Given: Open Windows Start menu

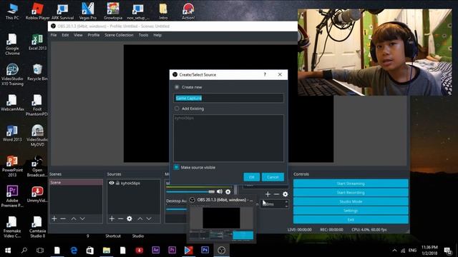Looking at the screenshot, I should click(x=8, y=251).
